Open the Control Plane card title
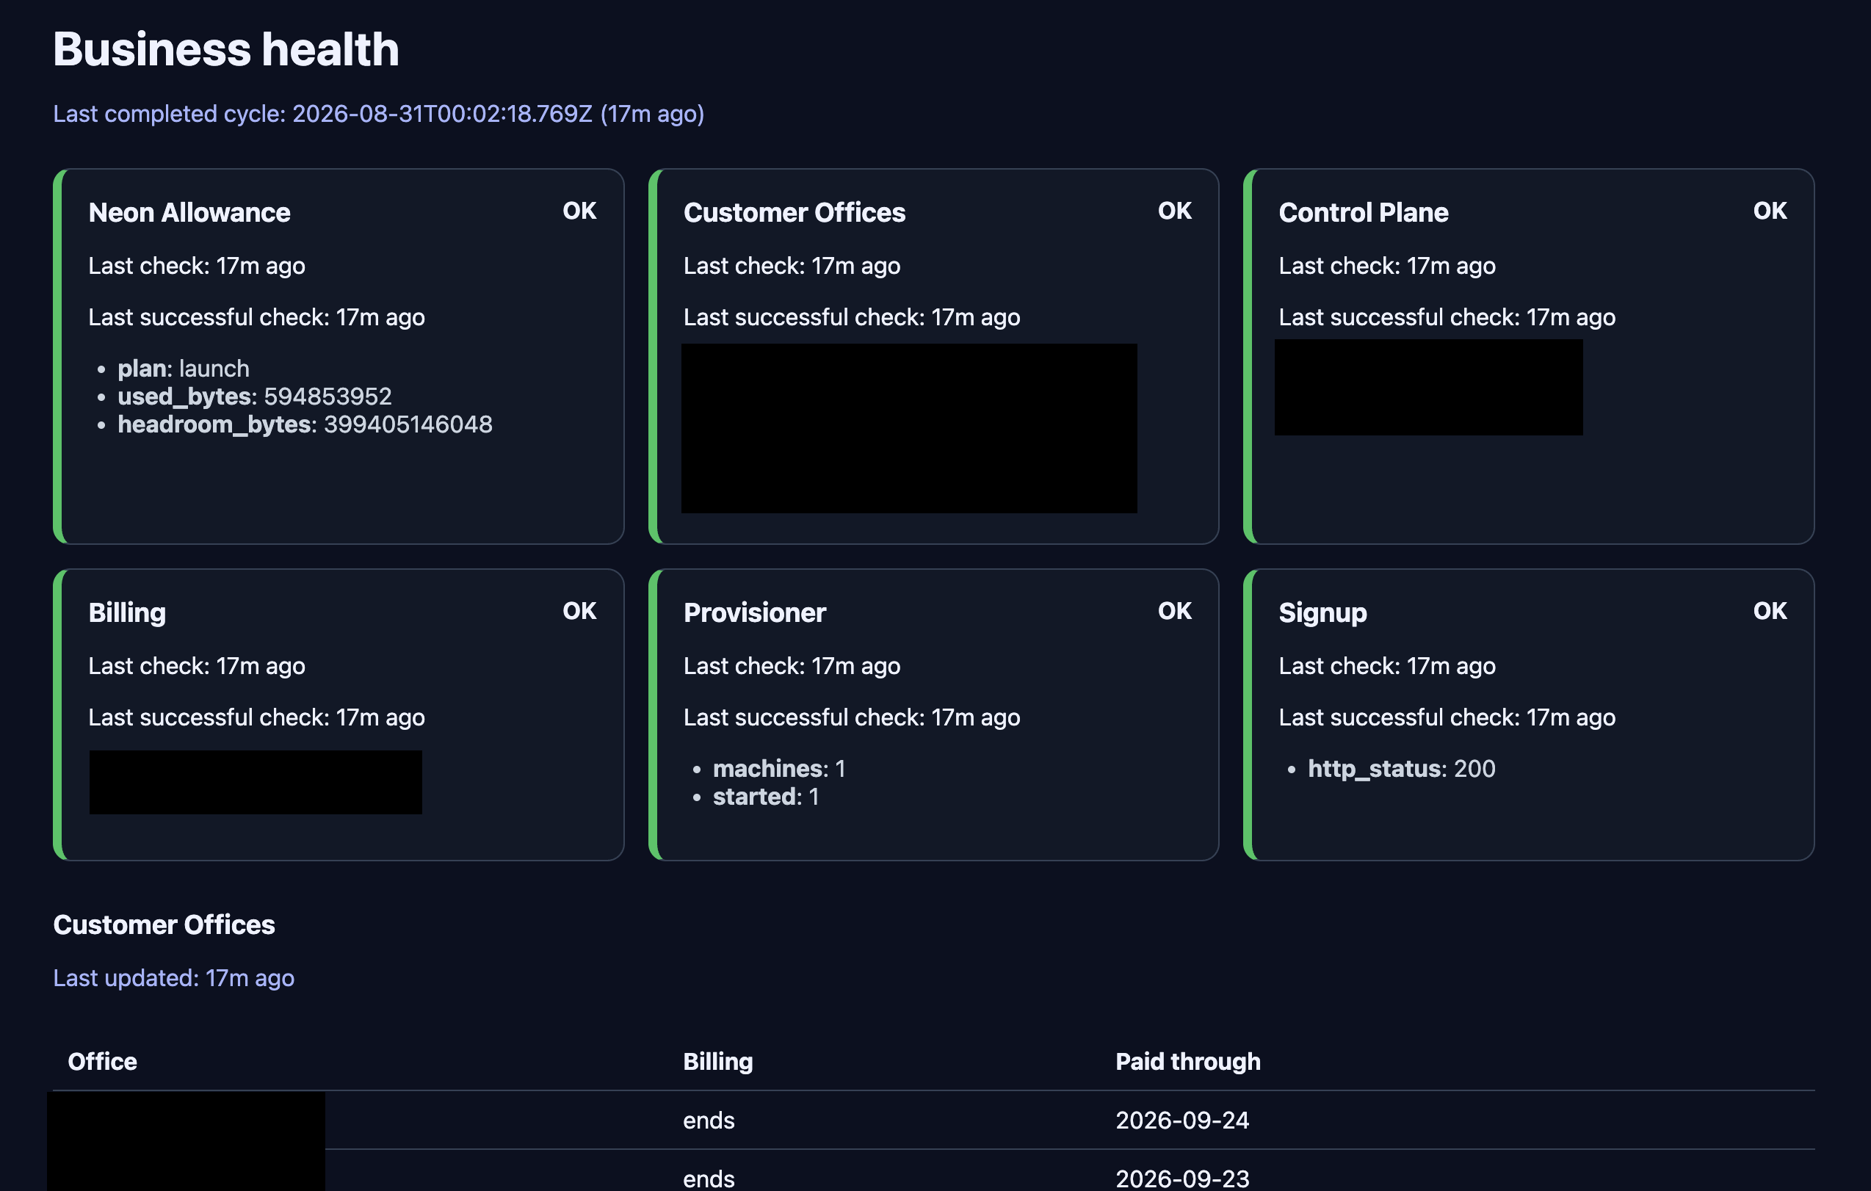 point(1364,212)
